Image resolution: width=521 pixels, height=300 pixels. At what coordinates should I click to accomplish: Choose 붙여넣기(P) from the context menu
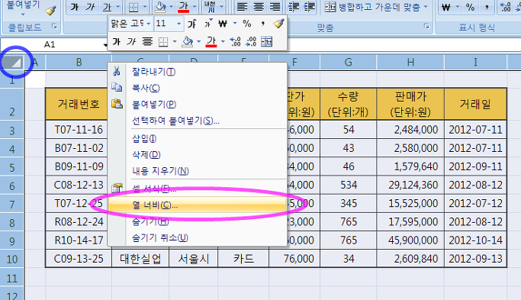198,104
